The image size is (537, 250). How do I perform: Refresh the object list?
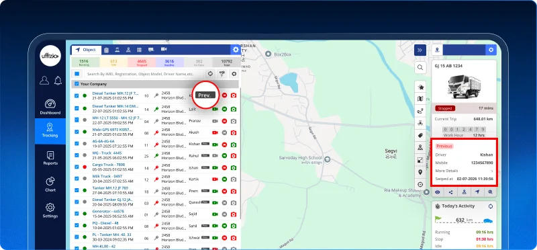tap(210, 74)
